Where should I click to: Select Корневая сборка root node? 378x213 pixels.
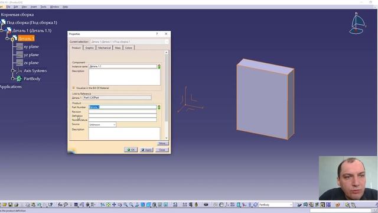[x=17, y=15]
